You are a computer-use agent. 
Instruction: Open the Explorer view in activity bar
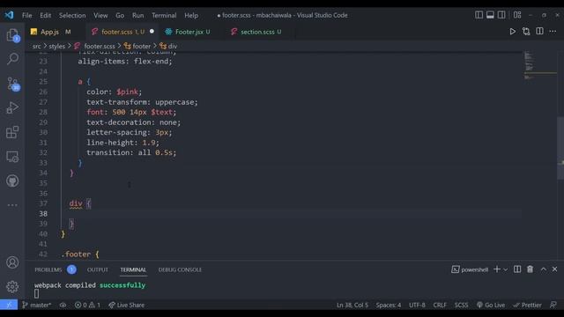[12, 35]
